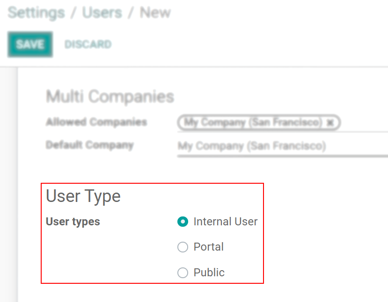The width and height of the screenshot is (388, 302).
Task: Choose Portal as the user type
Action: tap(183, 247)
